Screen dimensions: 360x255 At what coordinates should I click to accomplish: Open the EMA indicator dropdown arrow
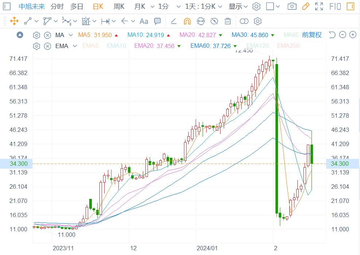point(75,46)
